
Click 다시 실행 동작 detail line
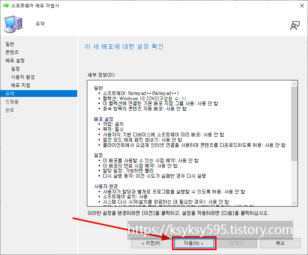pos(154,176)
